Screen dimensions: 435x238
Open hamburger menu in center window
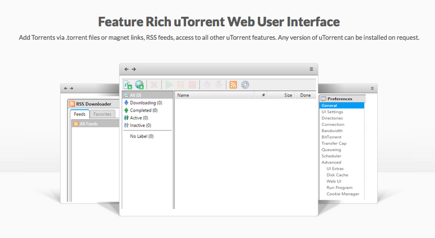tap(311, 69)
